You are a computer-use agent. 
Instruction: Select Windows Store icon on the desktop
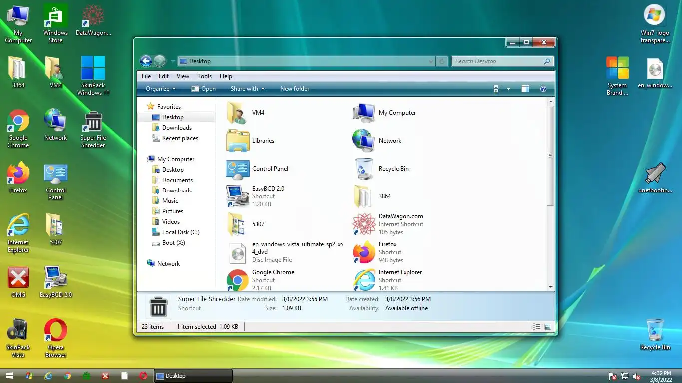(56, 24)
